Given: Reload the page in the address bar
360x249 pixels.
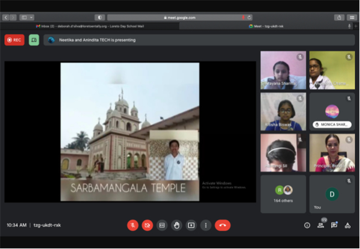Looking at the screenshot, I should (x=249, y=17).
